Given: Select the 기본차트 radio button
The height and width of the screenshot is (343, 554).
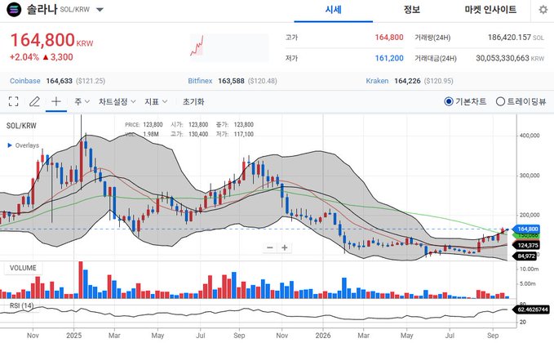Looking at the screenshot, I should (x=449, y=101).
